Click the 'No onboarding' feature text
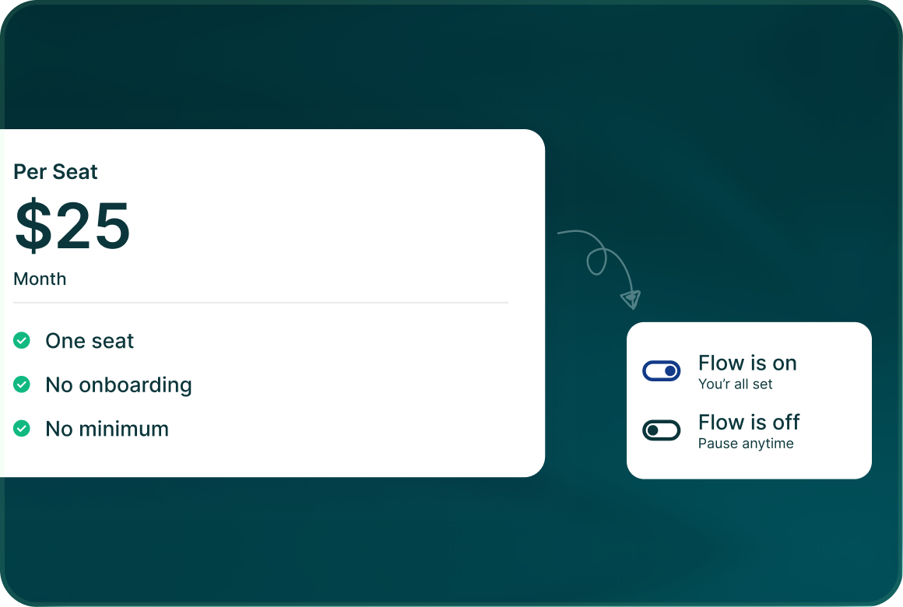Image resolution: width=903 pixels, height=607 pixels. coord(118,385)
